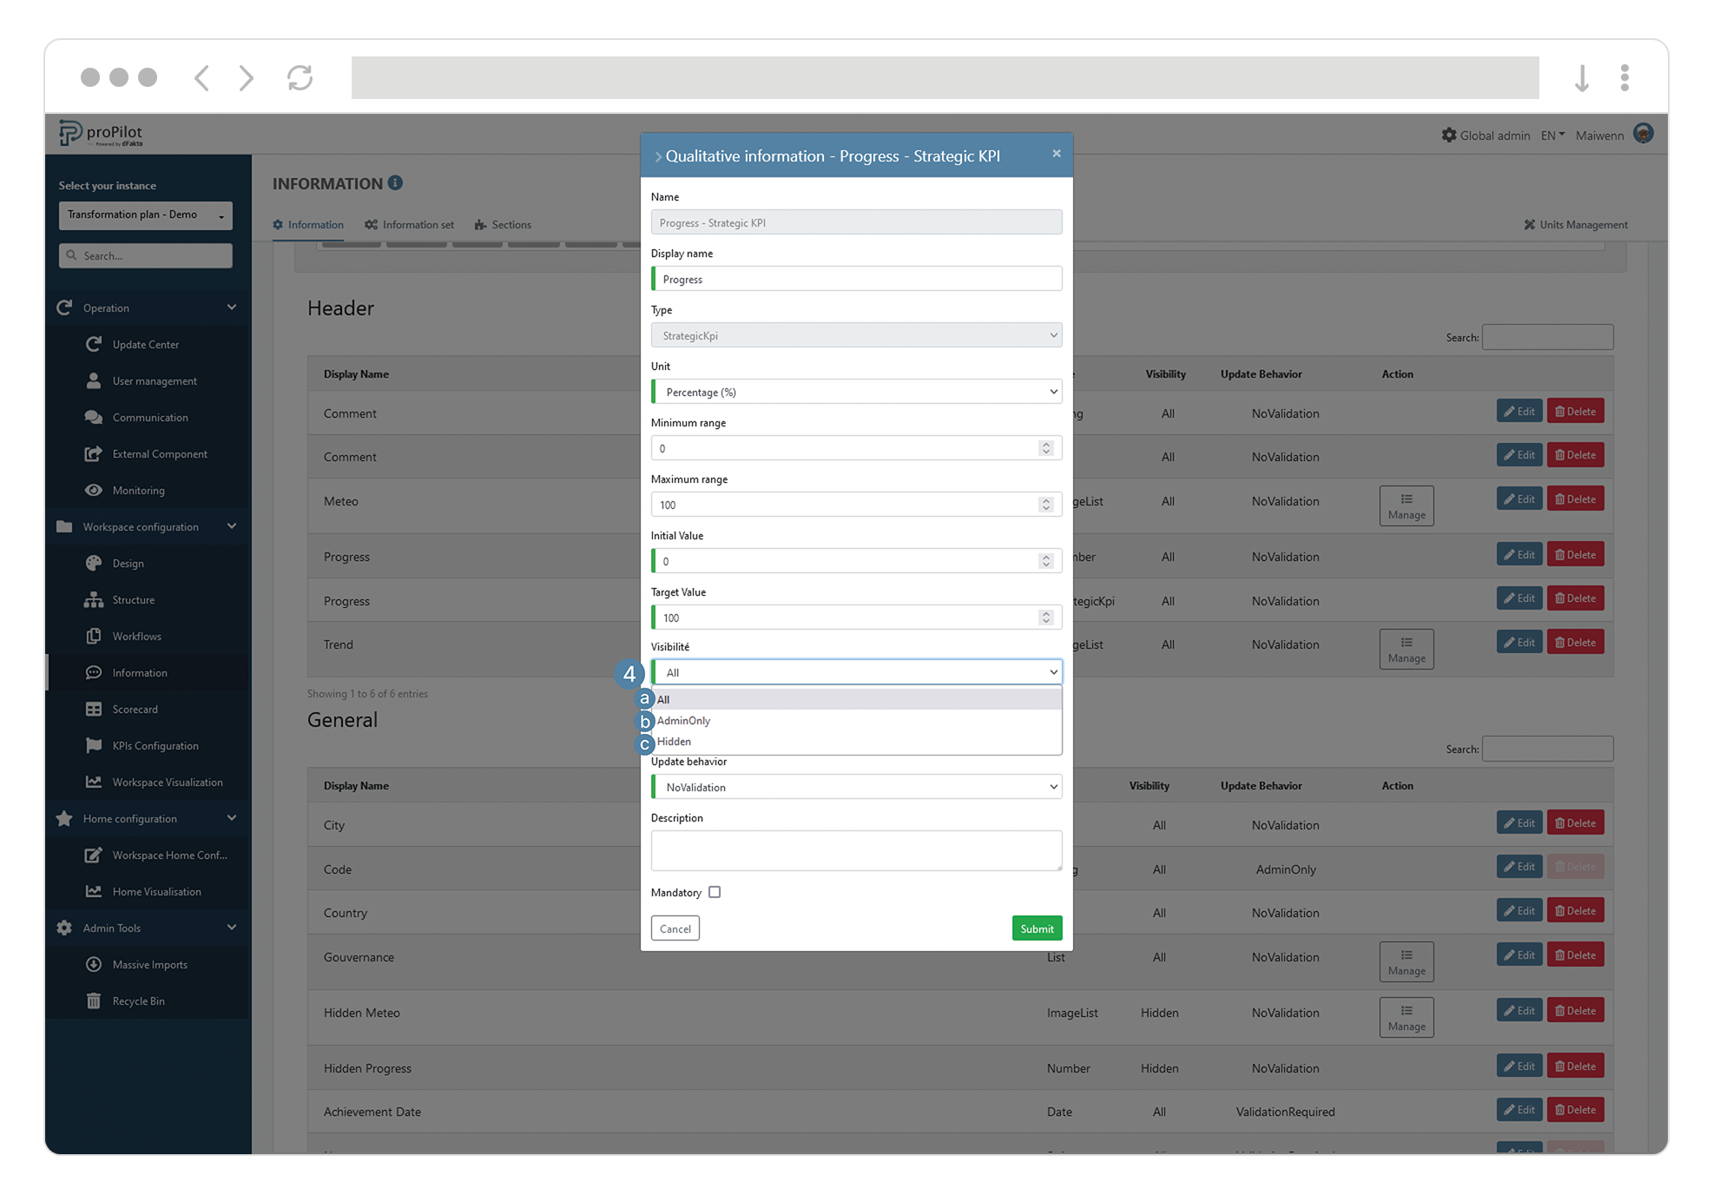The width and height of the screenshot is (1713, 1202).
Task: Open Scorecard in the sidebar
Action: (135, 710)
